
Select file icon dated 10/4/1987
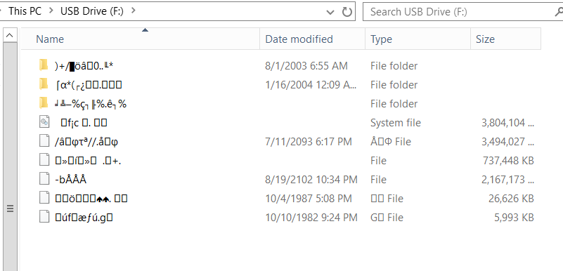[x=44, y=198]
